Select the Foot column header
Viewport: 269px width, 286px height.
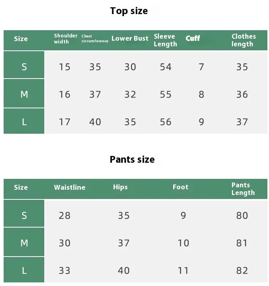tap(180, 187)
